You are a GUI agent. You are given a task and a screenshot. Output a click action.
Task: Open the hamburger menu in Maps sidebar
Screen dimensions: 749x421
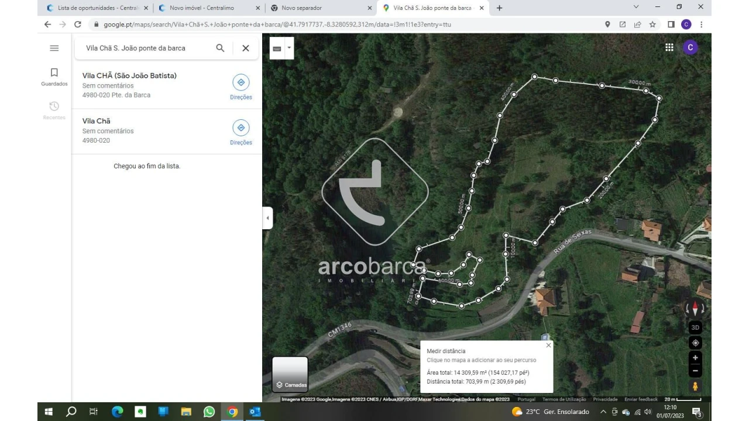pyautogui.click(x=54, y=48)
